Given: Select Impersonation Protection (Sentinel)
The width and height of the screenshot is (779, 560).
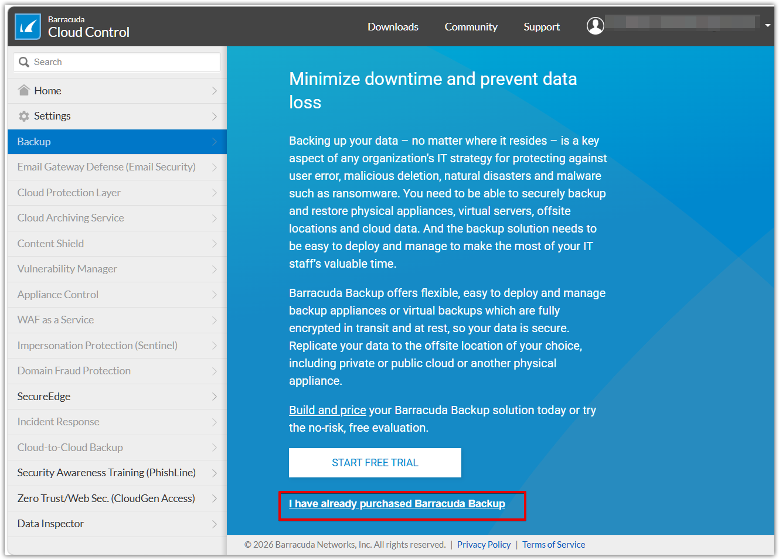Looking at the screenshot, I should [117, 346].
